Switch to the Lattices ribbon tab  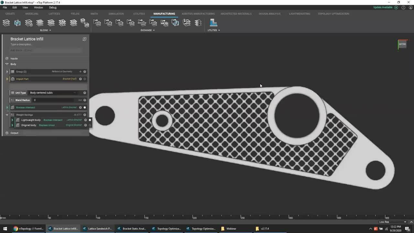54,14
